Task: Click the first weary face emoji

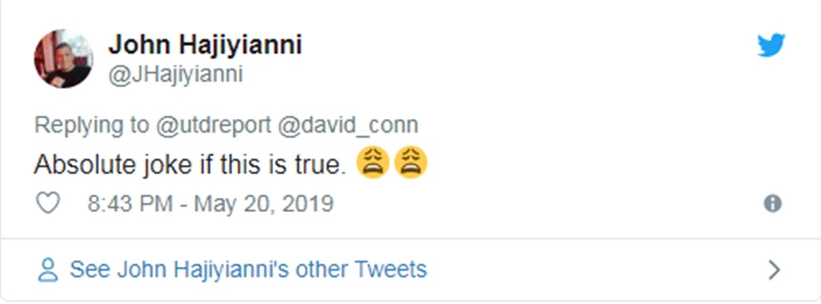Action: [372, 164]
